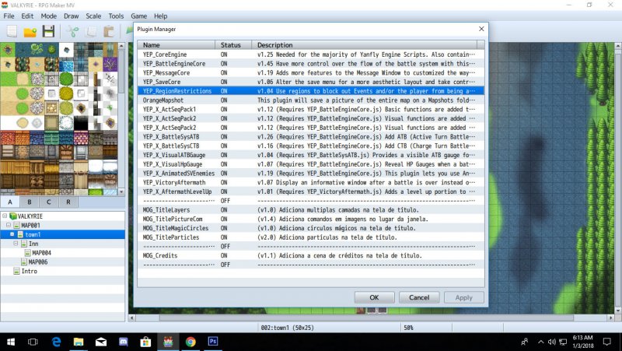Open File Explorer from the taskbar

click(x=79, y=342)
